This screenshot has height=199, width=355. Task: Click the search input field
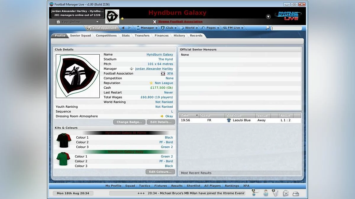point(286,28)
